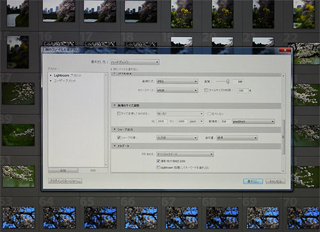The height and width of the screenshot is (232, 320).
Task: Open the resize mode dropdown
Action: coord(180,113)
